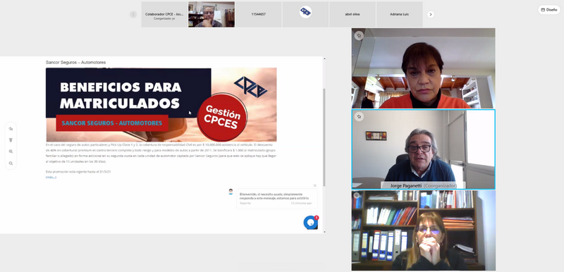The image size is (564, 272).
Task: Show the previous participants in the filmstrip
Action: point(133,14)
